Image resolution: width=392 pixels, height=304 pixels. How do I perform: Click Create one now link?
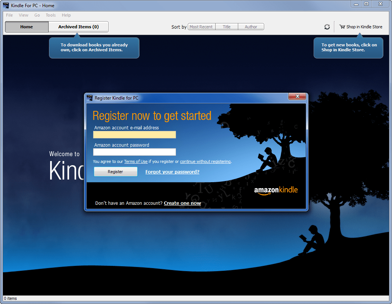[x=182, y=203]
